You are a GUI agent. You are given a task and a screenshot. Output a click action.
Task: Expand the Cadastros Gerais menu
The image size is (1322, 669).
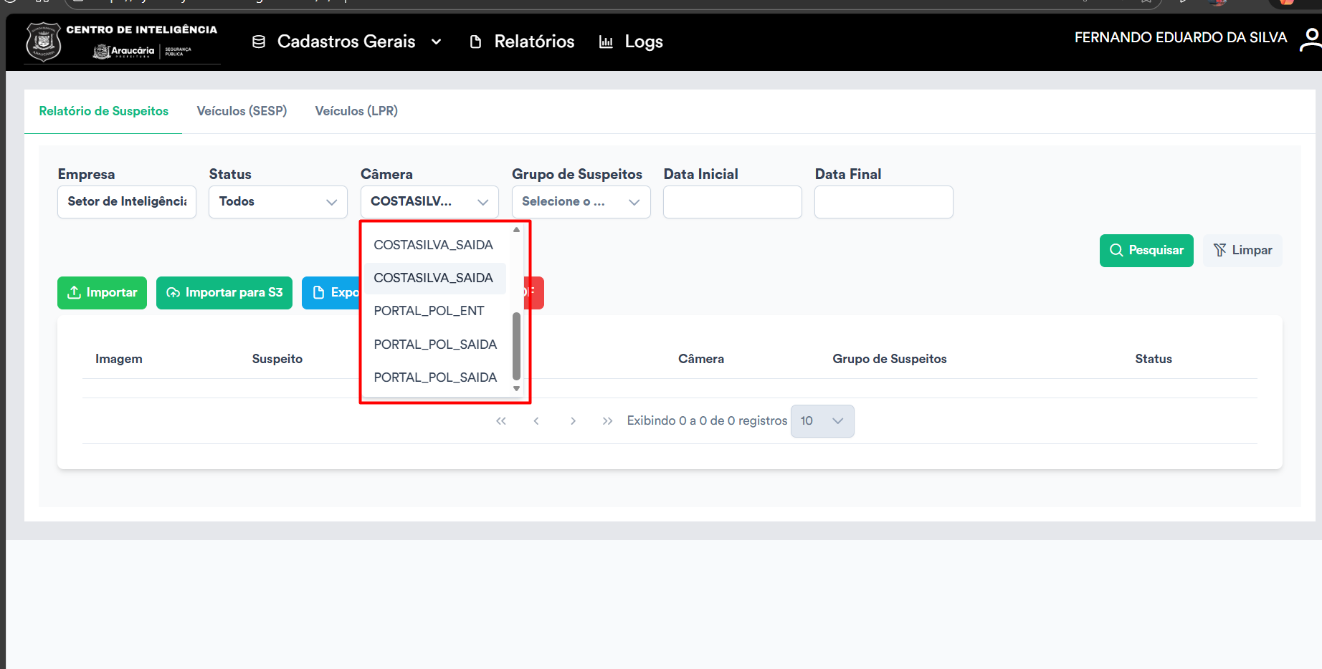click(x=346, y=42)
